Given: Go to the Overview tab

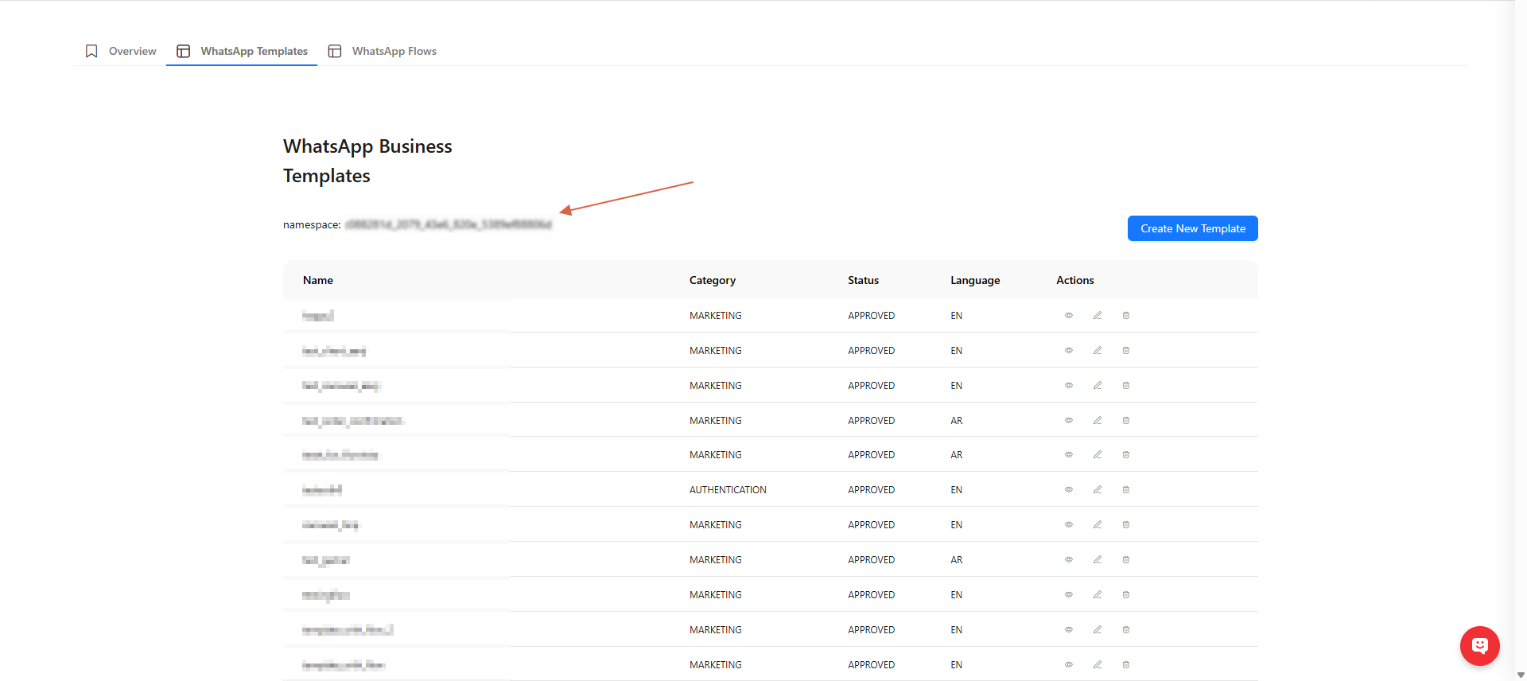Looking at the screenshot, I should coord(121,51).
